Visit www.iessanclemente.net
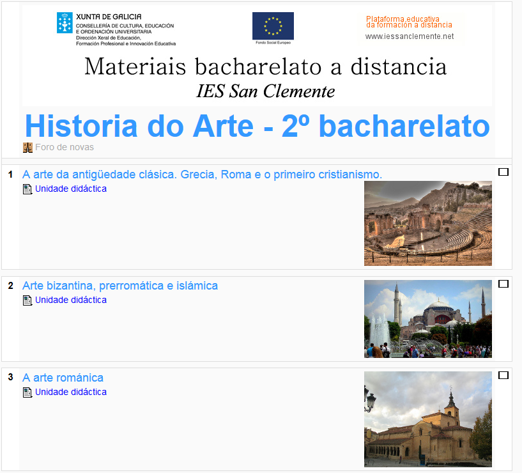The width and height of the screenshot is (522, 473). (410, 36)
